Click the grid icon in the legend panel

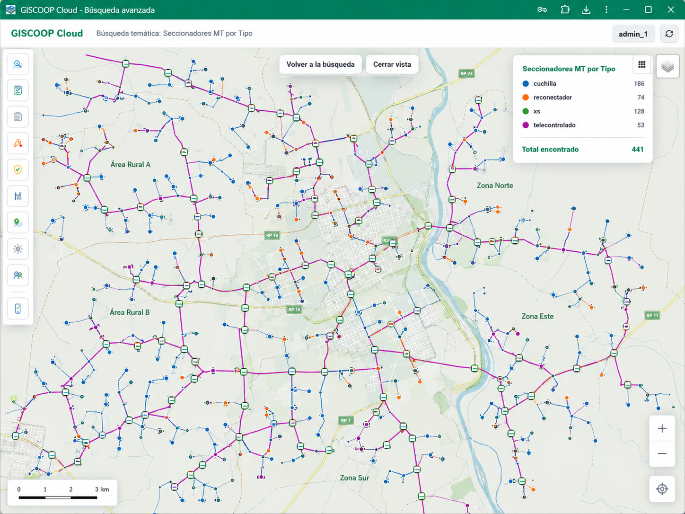642,65
